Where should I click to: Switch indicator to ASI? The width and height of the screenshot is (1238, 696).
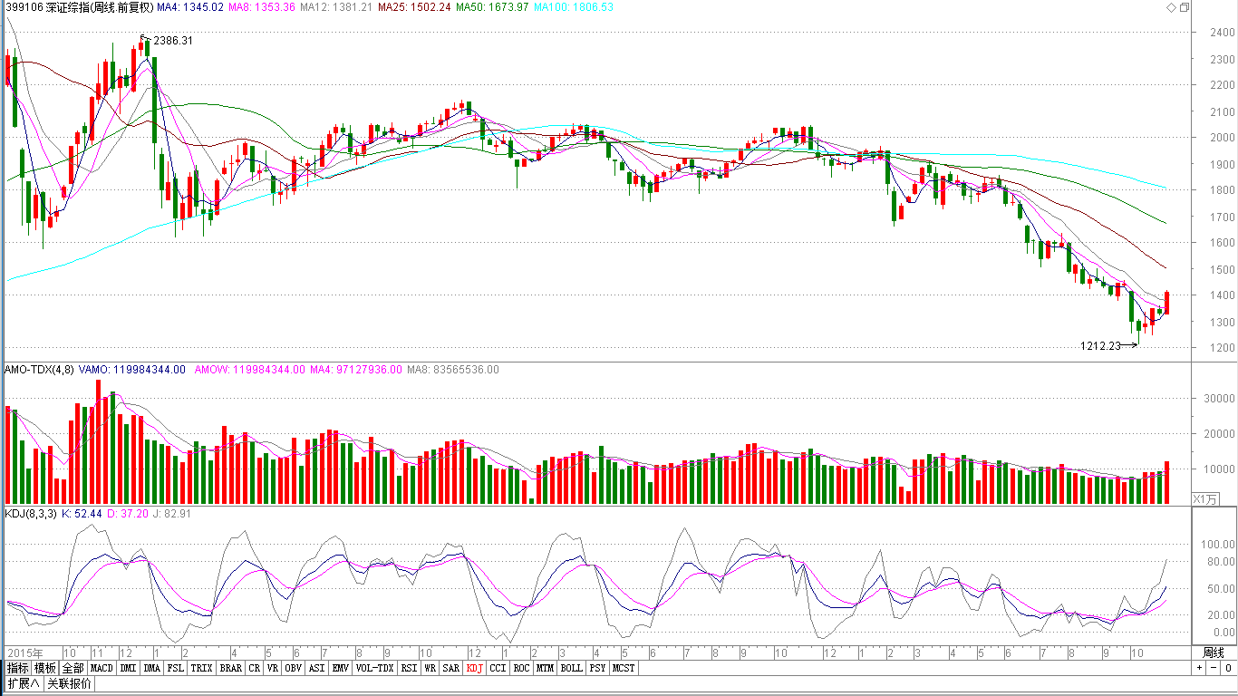pyautogui.click(x=316, y=668)
